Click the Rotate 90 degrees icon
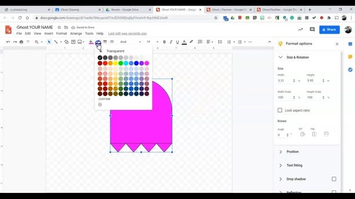Viewport: 355px width, 199px height. point(302,134)
